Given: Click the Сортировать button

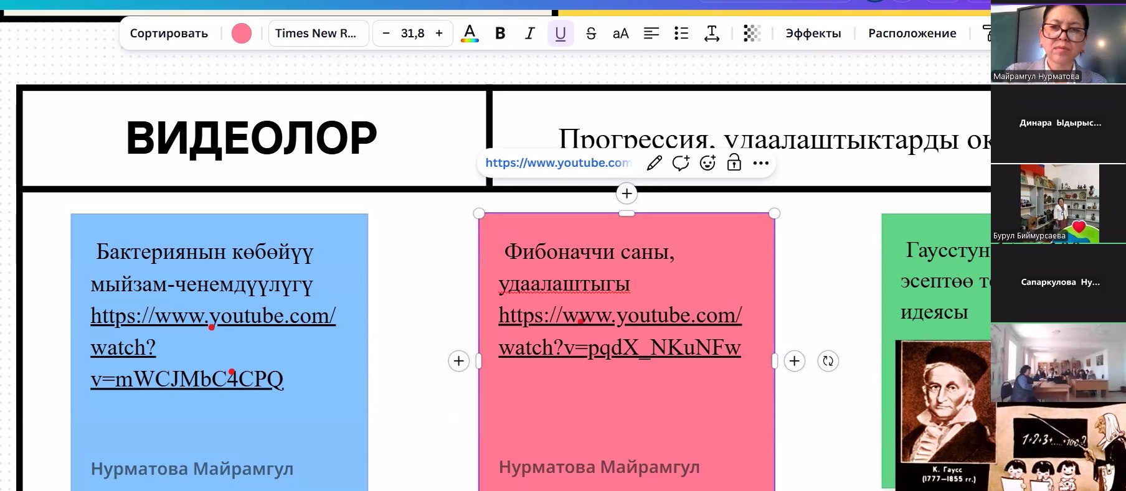Looking at the screenshot, I should [169, 34].
